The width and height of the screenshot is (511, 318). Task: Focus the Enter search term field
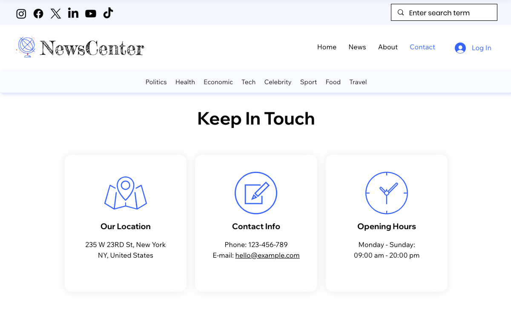pyautogui.click(x=444, y=12)
